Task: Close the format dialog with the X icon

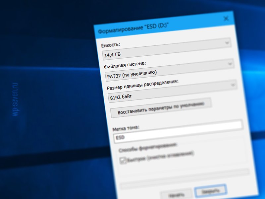Action: click(226, 19)
